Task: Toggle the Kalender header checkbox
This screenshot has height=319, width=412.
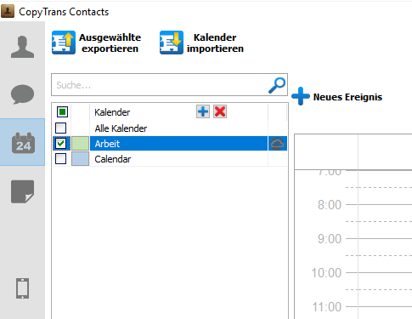Action: tap(62, 111)
